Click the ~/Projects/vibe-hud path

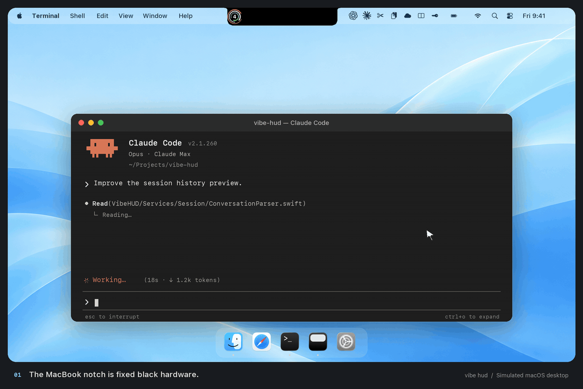tap(163, 165)
